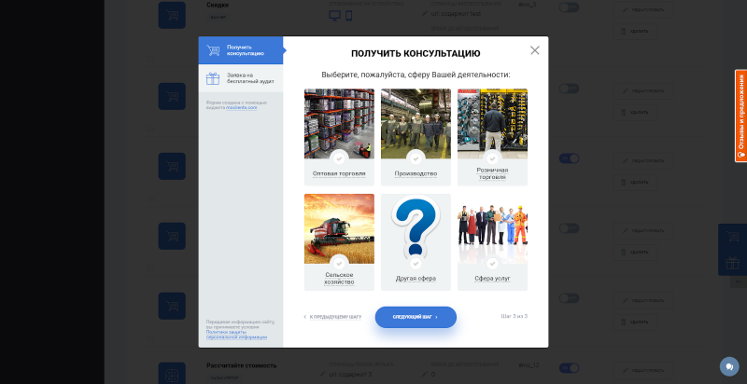Open Политики защиты персональной информации link
Viewport: 747px width, 384px height.
[x=236, y=335]
